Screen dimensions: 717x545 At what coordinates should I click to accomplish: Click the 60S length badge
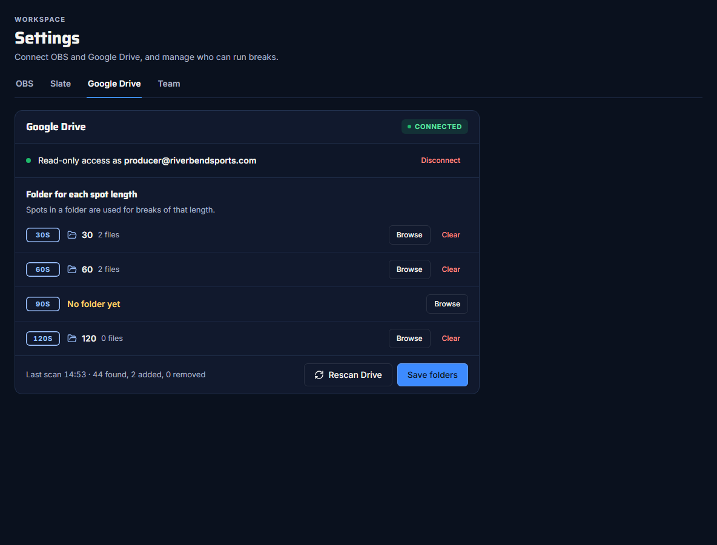pos(43,269)
